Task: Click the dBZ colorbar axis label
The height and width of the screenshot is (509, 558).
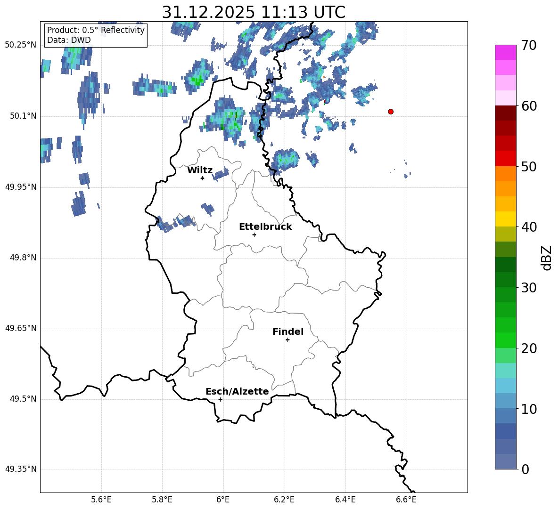Action: point(547,258)
